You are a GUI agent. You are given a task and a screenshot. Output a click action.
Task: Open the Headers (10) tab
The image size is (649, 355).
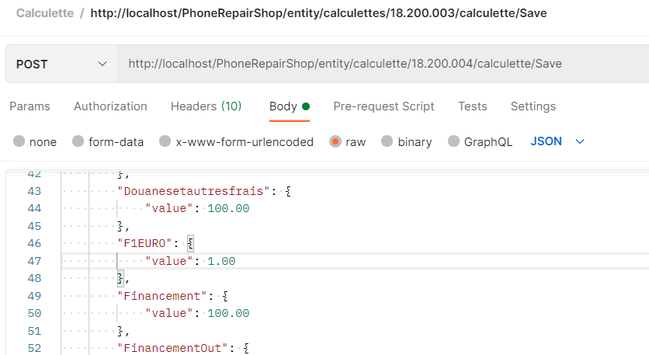[x=206, y=106]
